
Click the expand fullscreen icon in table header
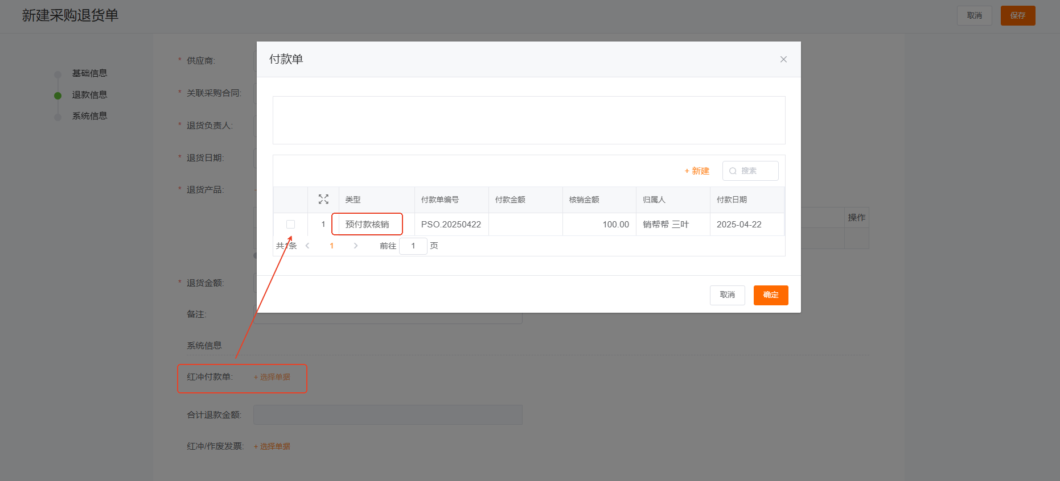coord(323,199)
